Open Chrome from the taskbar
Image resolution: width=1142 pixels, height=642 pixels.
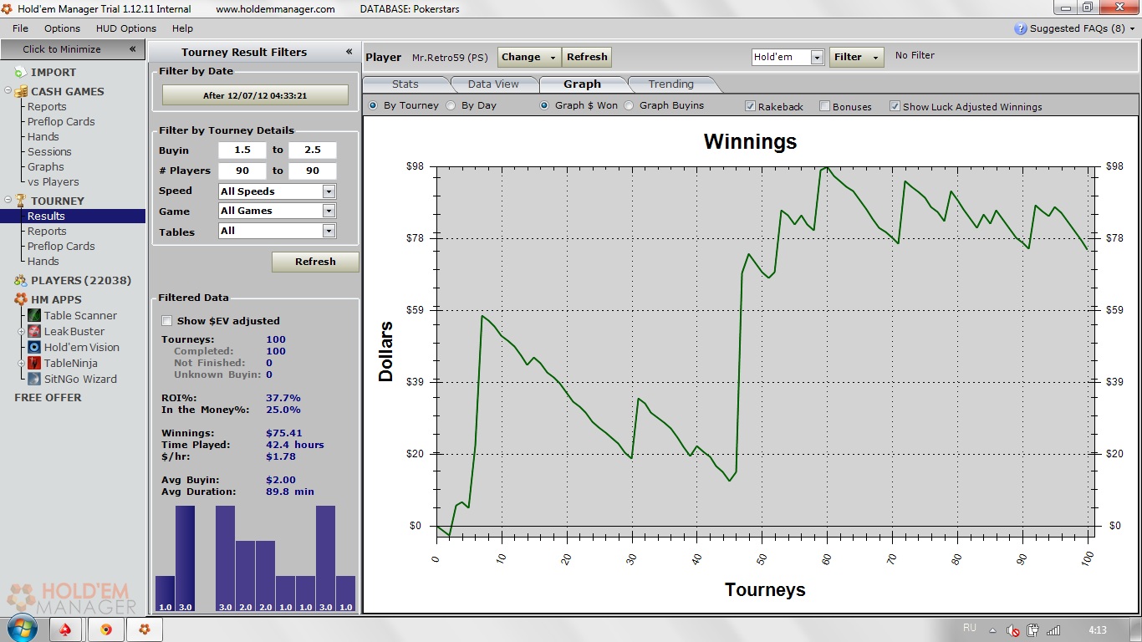click(106, 629)
